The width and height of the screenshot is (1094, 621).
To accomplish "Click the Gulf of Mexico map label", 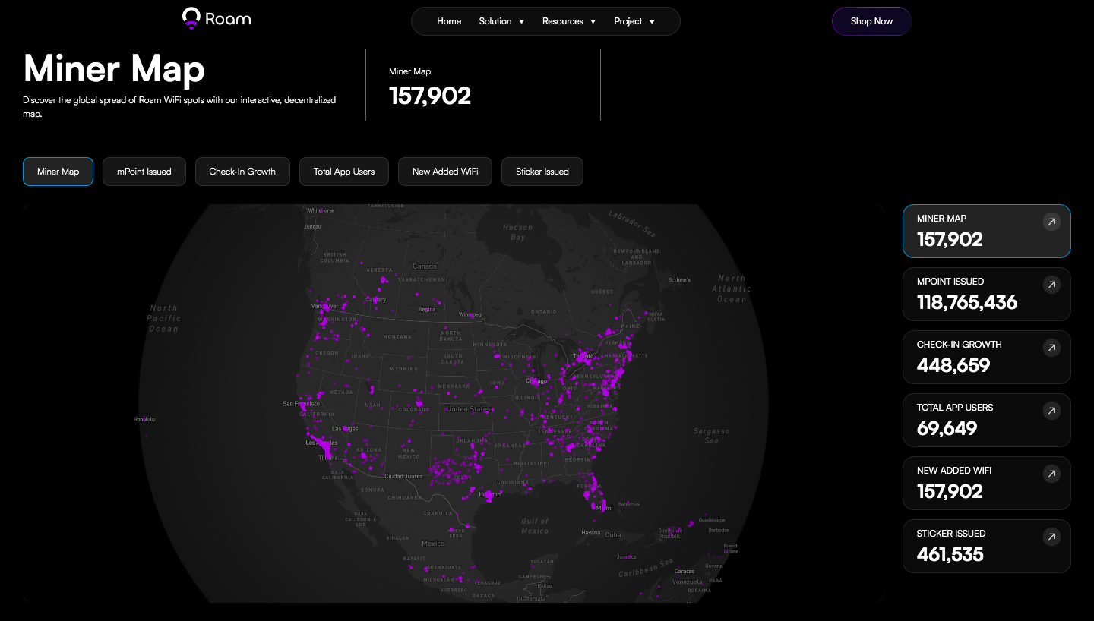I will click(x=535, y=525).
